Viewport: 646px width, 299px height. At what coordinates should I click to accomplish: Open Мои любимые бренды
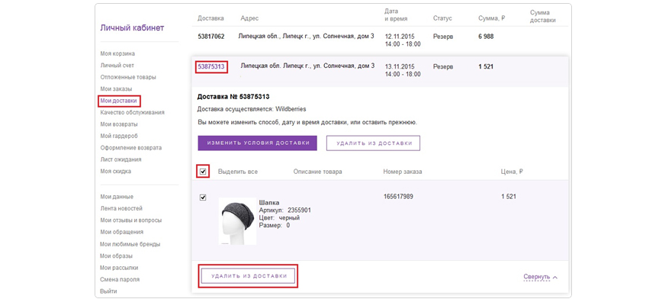pos(130,244)
